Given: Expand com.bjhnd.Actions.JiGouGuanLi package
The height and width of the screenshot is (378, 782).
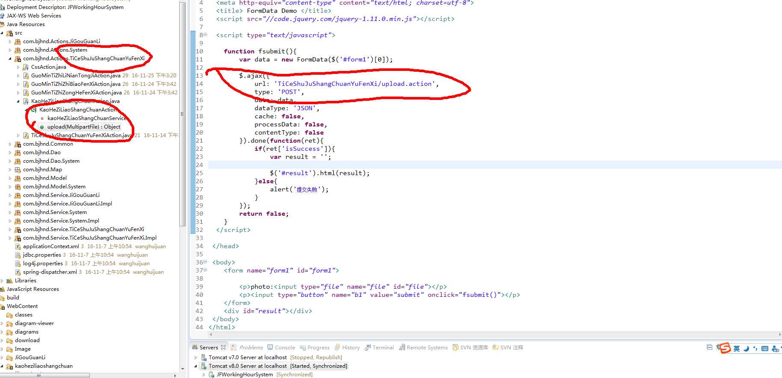Looking at the screenshot, I should 10,41.
